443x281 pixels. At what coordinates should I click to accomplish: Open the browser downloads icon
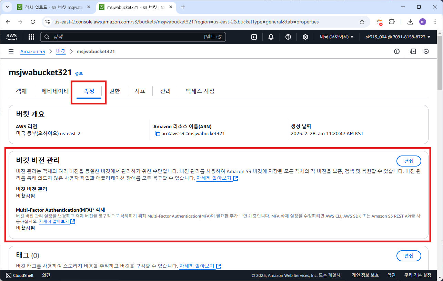click(410, 22)
